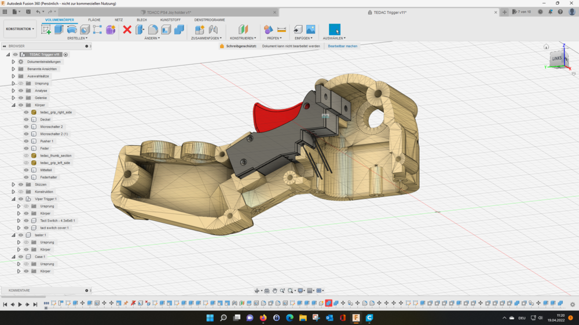Toggle visibility of tedac_thumb_section body
This screenshot has height=325, width=579.
pos(26,156)
